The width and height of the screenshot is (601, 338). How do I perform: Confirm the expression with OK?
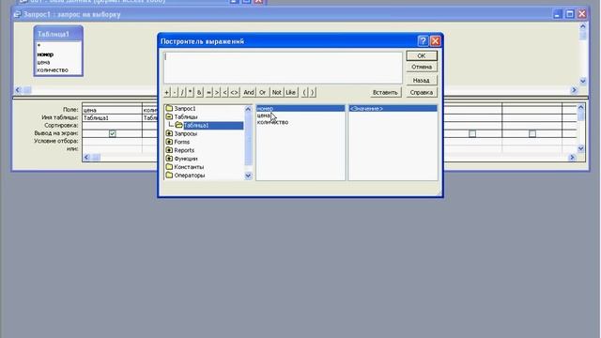click(x=422, y=56)
